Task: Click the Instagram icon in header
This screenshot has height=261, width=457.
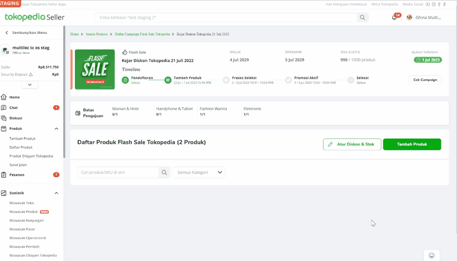Action: (x=434, y=5)
